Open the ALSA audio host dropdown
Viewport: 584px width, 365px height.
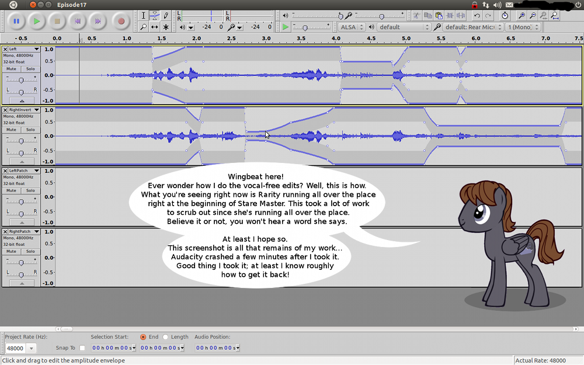(351, 27)
